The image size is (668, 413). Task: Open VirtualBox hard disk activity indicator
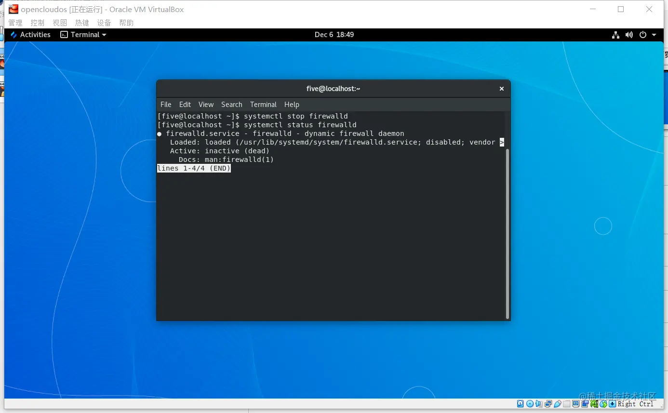520,404
